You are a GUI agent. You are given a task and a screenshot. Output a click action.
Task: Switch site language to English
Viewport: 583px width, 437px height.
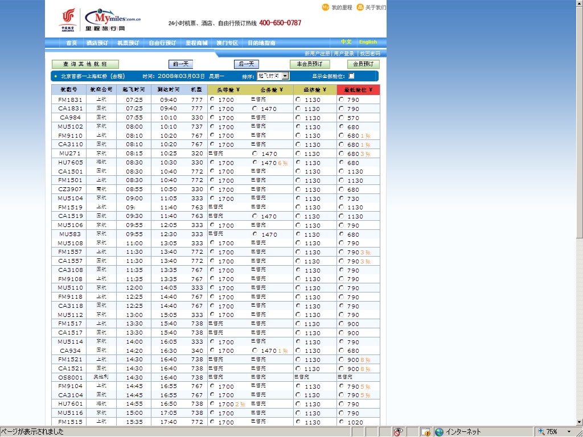368,42
